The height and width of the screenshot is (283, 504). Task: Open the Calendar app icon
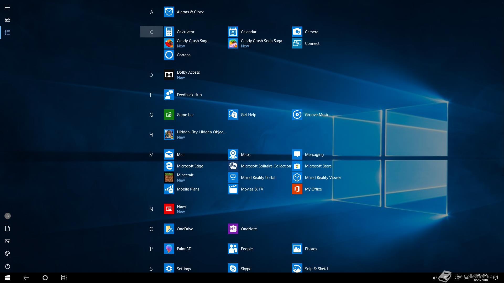(x=233, y=32)
